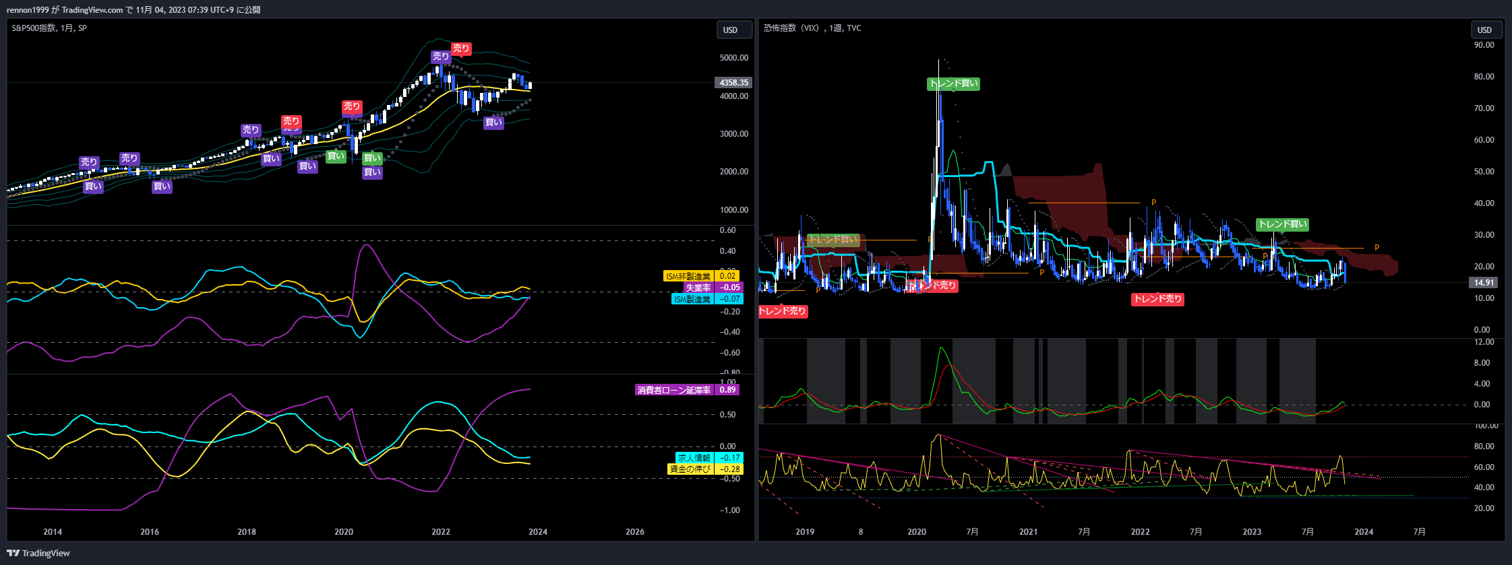Click the 消費者ローン延滞率 value 0.89

pos(727,390)
